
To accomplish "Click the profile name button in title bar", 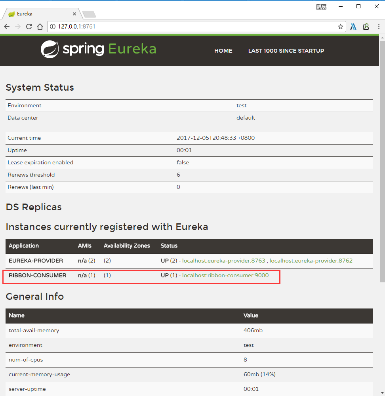I will coord(321,6).
